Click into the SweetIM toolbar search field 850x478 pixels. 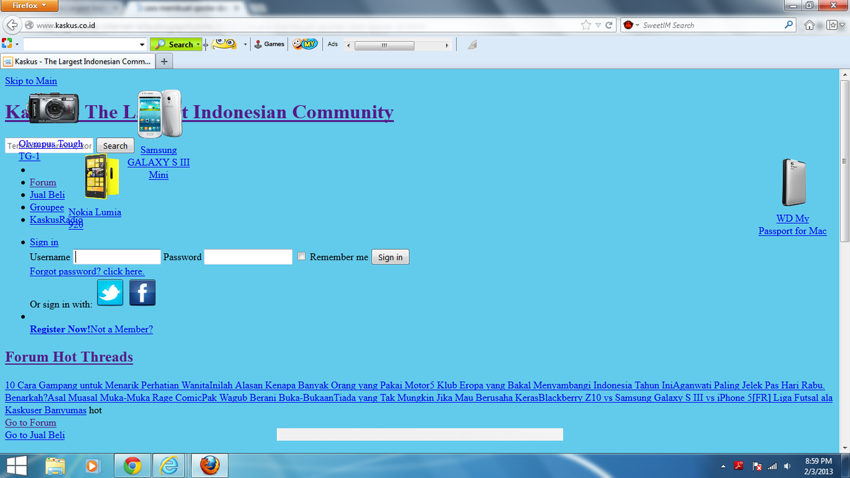click(x=80, y=44)
